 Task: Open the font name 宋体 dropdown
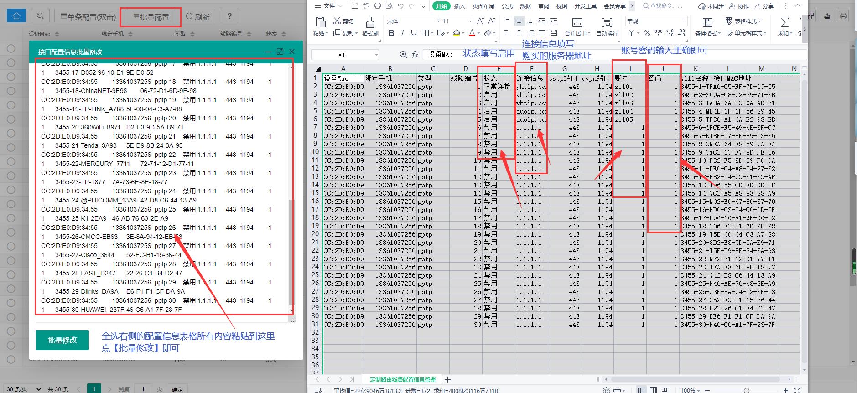pyautogui.click(x=439, y=21)
